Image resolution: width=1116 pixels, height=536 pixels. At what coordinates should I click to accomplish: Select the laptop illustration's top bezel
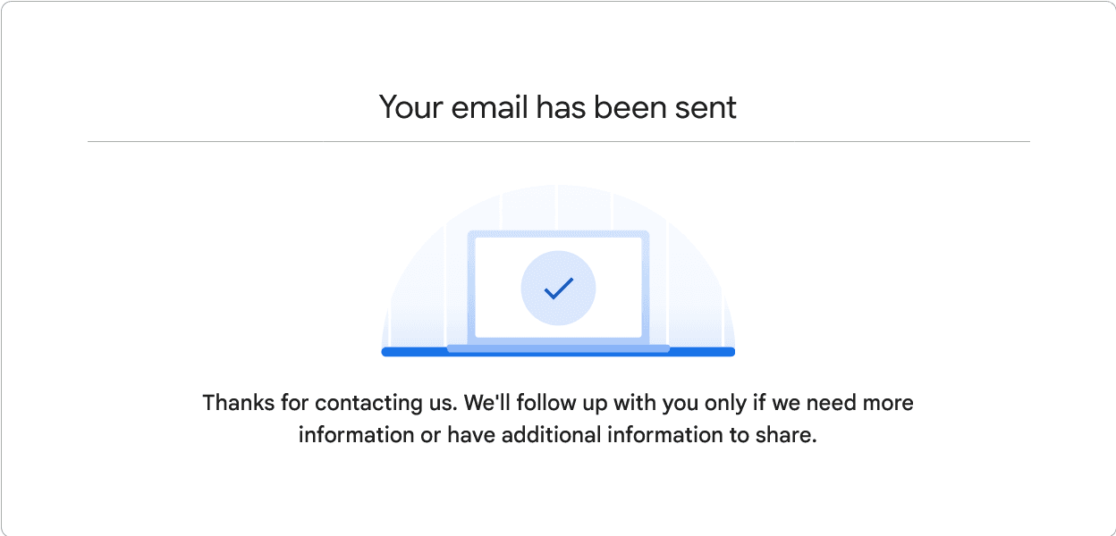[558, 234]
